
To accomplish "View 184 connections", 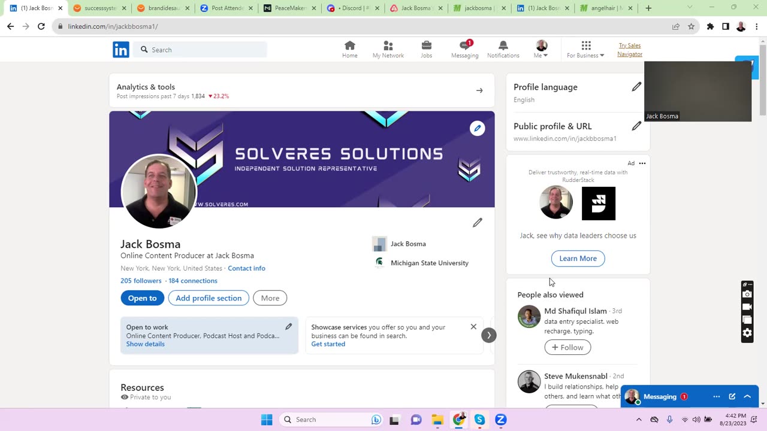I will point(193,281).
